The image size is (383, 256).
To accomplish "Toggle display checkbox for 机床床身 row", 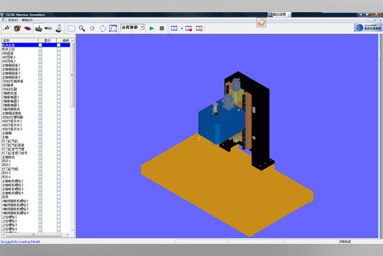I will (41, 45).
